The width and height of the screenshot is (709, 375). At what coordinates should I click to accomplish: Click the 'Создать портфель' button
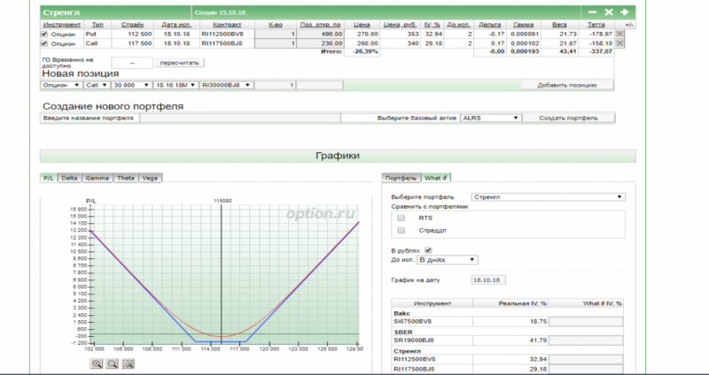pos(571,117)
